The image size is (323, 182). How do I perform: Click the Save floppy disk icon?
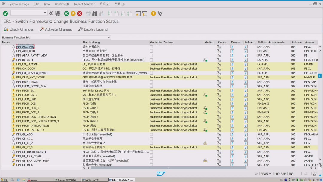pyautogui.click(x=58, y=13)
